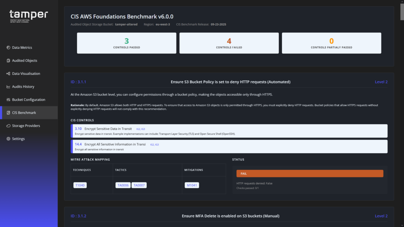
Task: Click the Controls Passed summary card
Action: pos(127,43)
